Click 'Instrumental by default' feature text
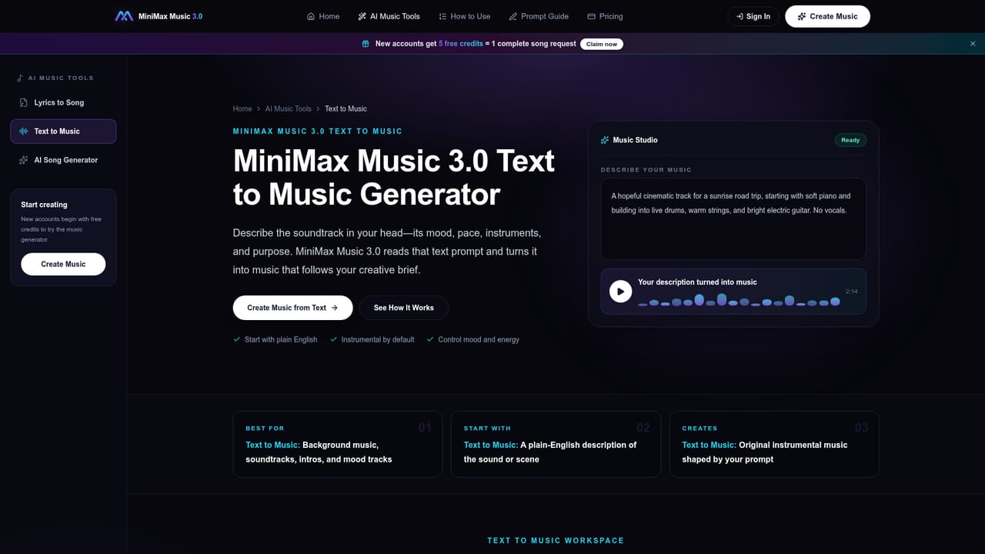The height and width of the screenshot is (554, 985). [x=378, y=339]
